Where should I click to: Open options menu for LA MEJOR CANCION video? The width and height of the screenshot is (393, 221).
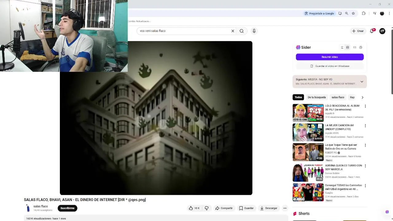365,126
